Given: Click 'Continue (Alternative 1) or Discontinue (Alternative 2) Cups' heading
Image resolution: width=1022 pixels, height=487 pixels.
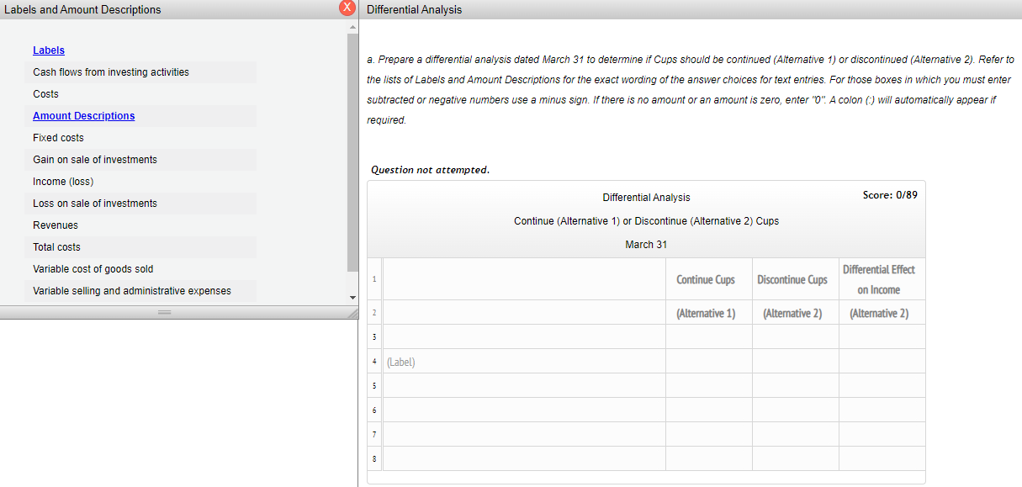Looking at the screenshot, I should point(646,221).
